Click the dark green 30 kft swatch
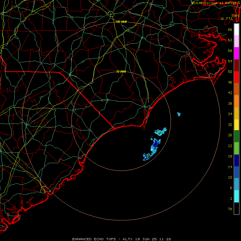This screenshot has height=241, width=241. pos(236,136)
